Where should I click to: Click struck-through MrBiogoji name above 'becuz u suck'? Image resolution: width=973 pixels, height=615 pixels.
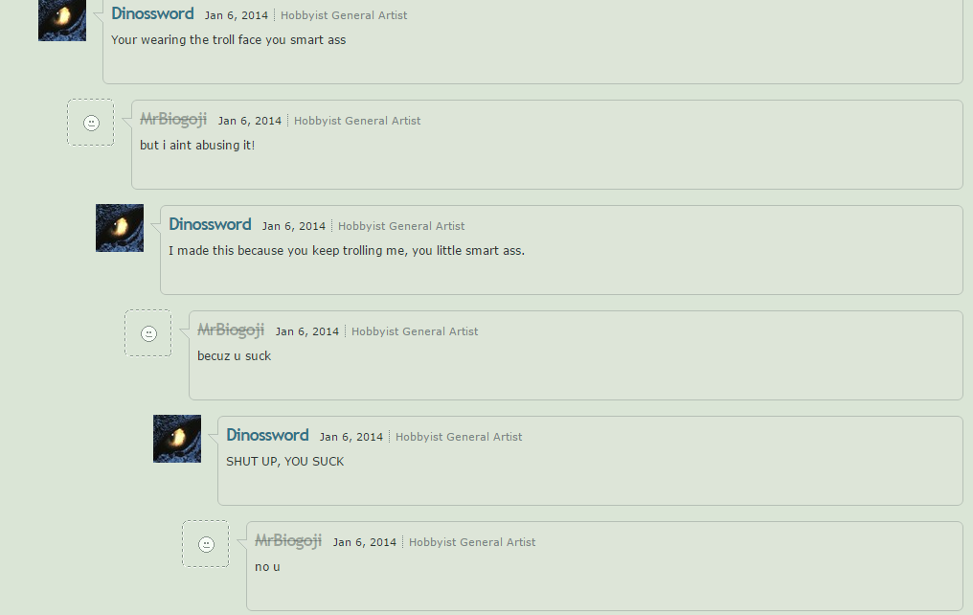pyautogui.click(x=231, y=330)
